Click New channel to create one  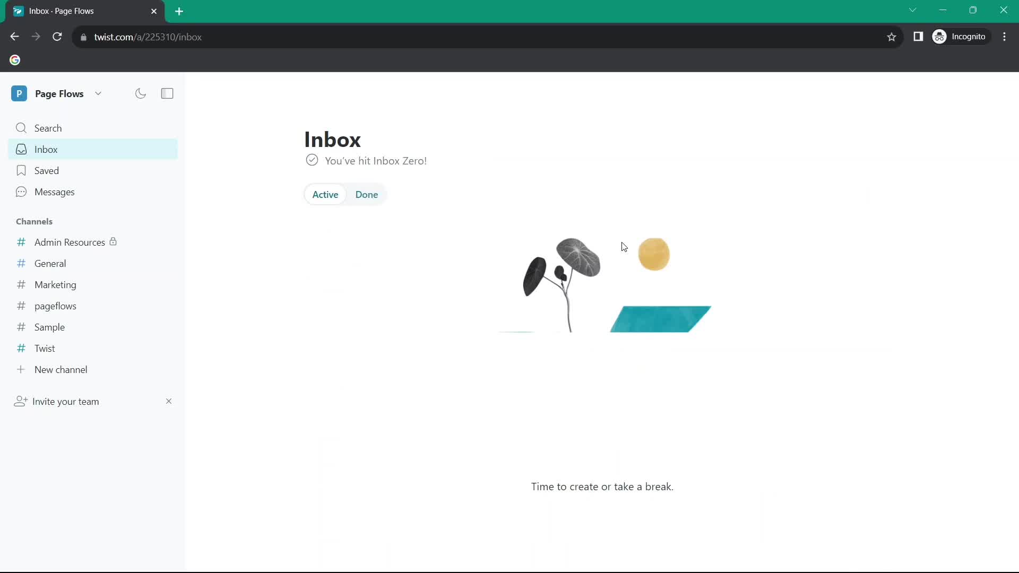click(x=61, y=369)
